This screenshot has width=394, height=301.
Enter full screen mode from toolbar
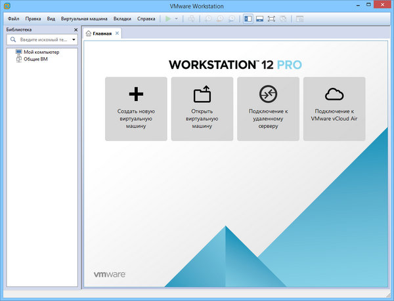coord(271,19)
